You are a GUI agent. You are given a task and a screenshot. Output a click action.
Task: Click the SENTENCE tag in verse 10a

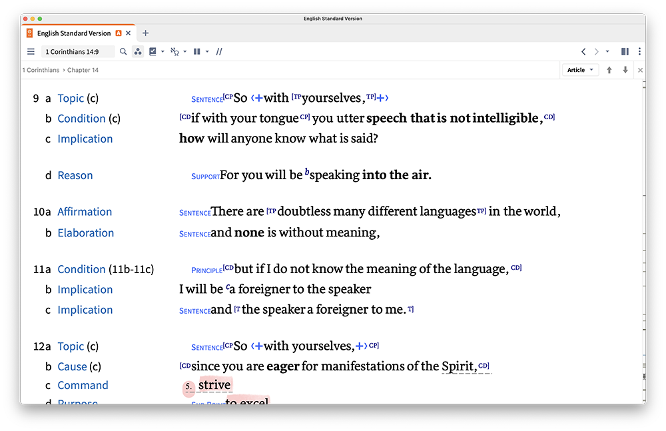pyautogui.click(x=195, y=213)
